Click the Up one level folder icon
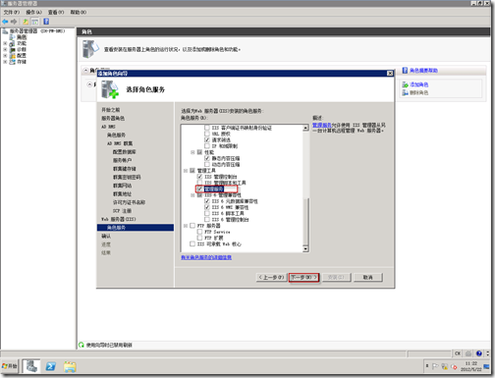 [26, 22]
